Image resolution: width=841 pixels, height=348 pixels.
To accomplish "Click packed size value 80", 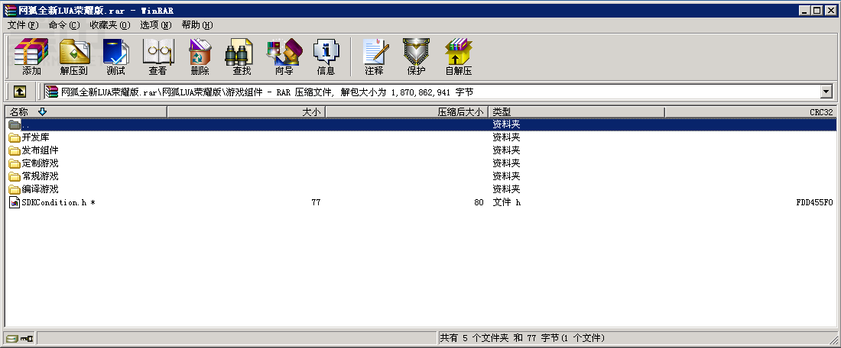I will coord(479,202).
